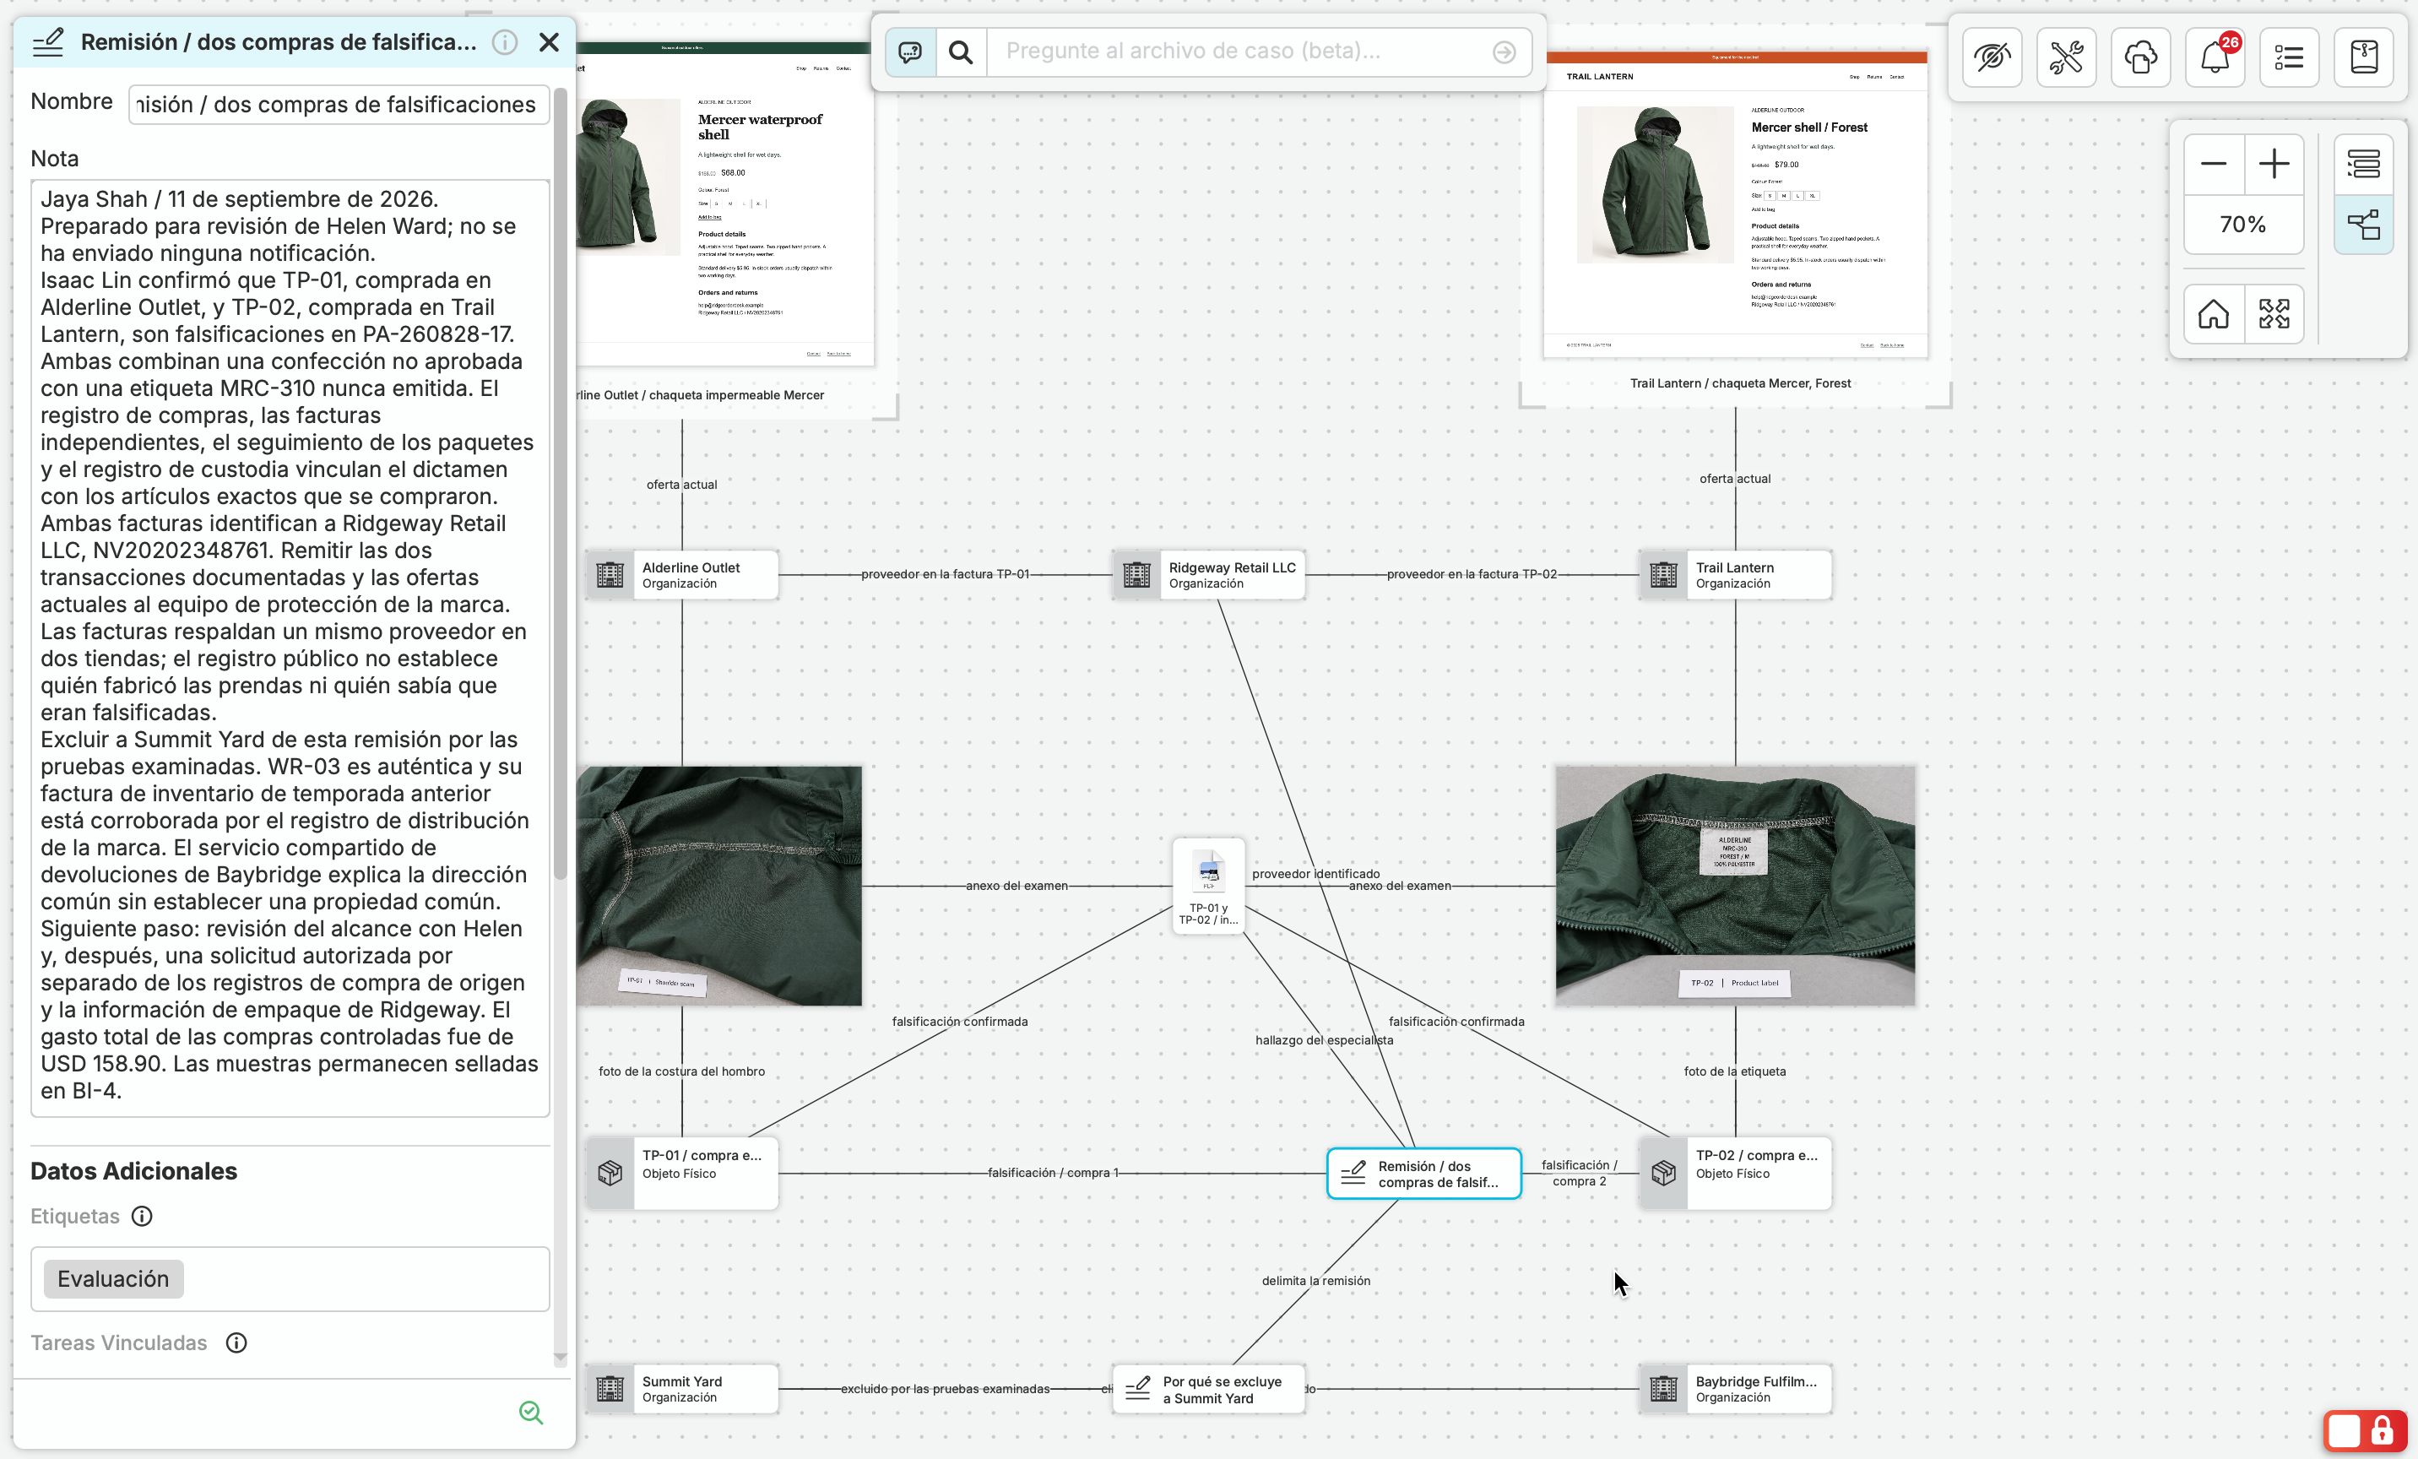Image resolution: width=2418 pixels, height=1459 pixels.
Task: Select the Ridgeway Retail LLC node
Action: [x=1209, y=575]
